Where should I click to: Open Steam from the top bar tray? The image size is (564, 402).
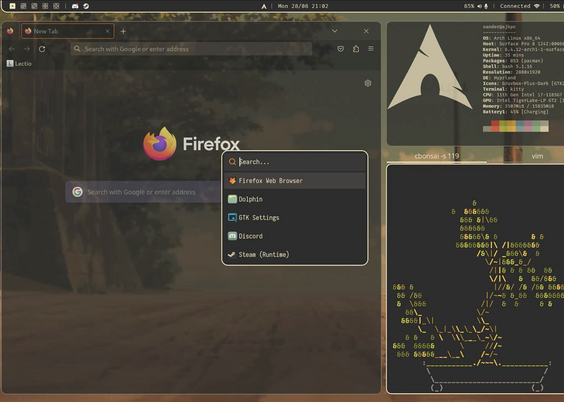click(x=86, y=5)
